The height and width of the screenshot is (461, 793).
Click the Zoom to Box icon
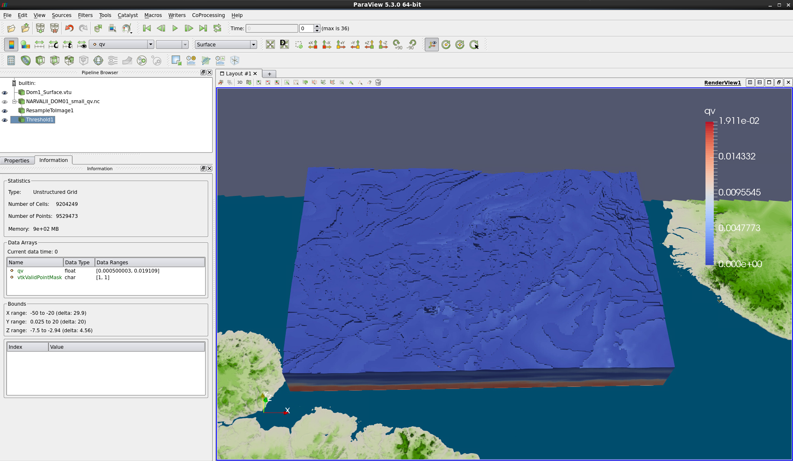[x=299, y=44]
